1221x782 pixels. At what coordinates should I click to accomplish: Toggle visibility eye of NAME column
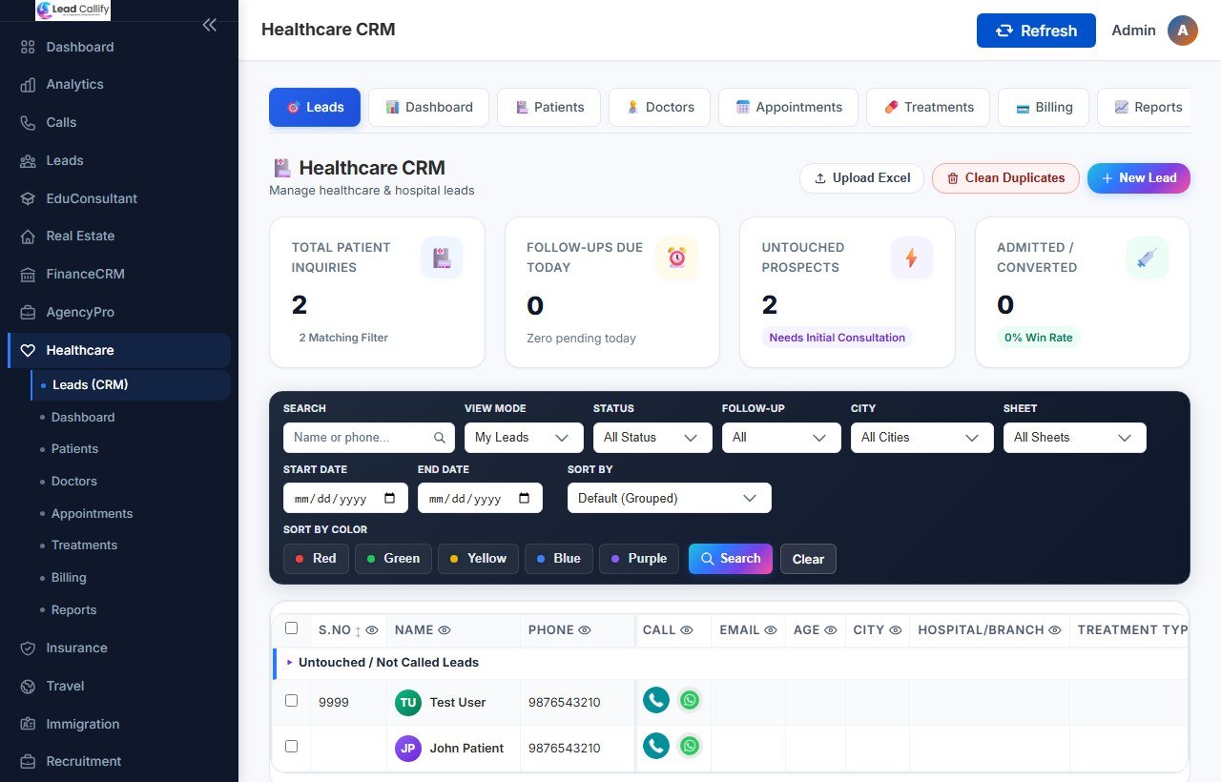pos(445,630)
